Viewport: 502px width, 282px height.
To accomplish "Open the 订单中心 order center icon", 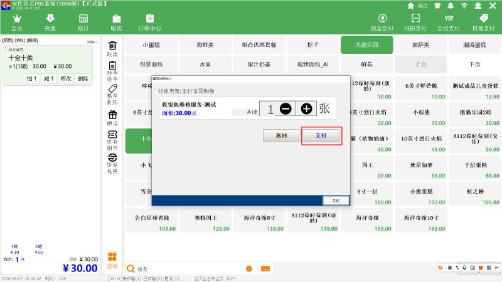I will click(x=149, y=23).
